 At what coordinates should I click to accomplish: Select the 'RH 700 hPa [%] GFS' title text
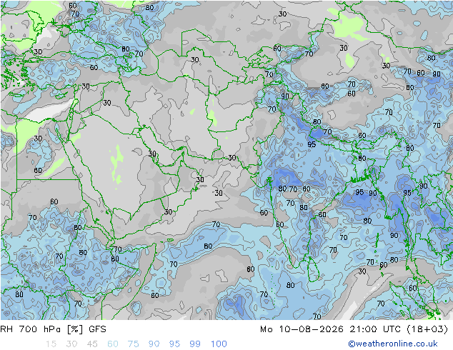(x=53, y=329)
